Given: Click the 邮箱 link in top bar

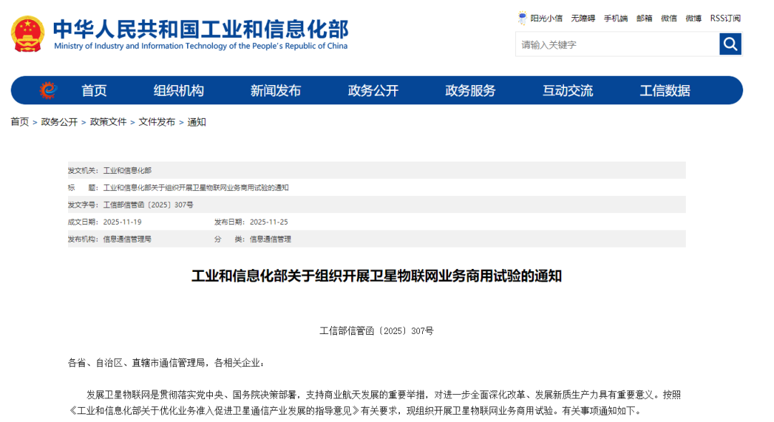Looking at the screenshot, I should click(x=644, y=19).
